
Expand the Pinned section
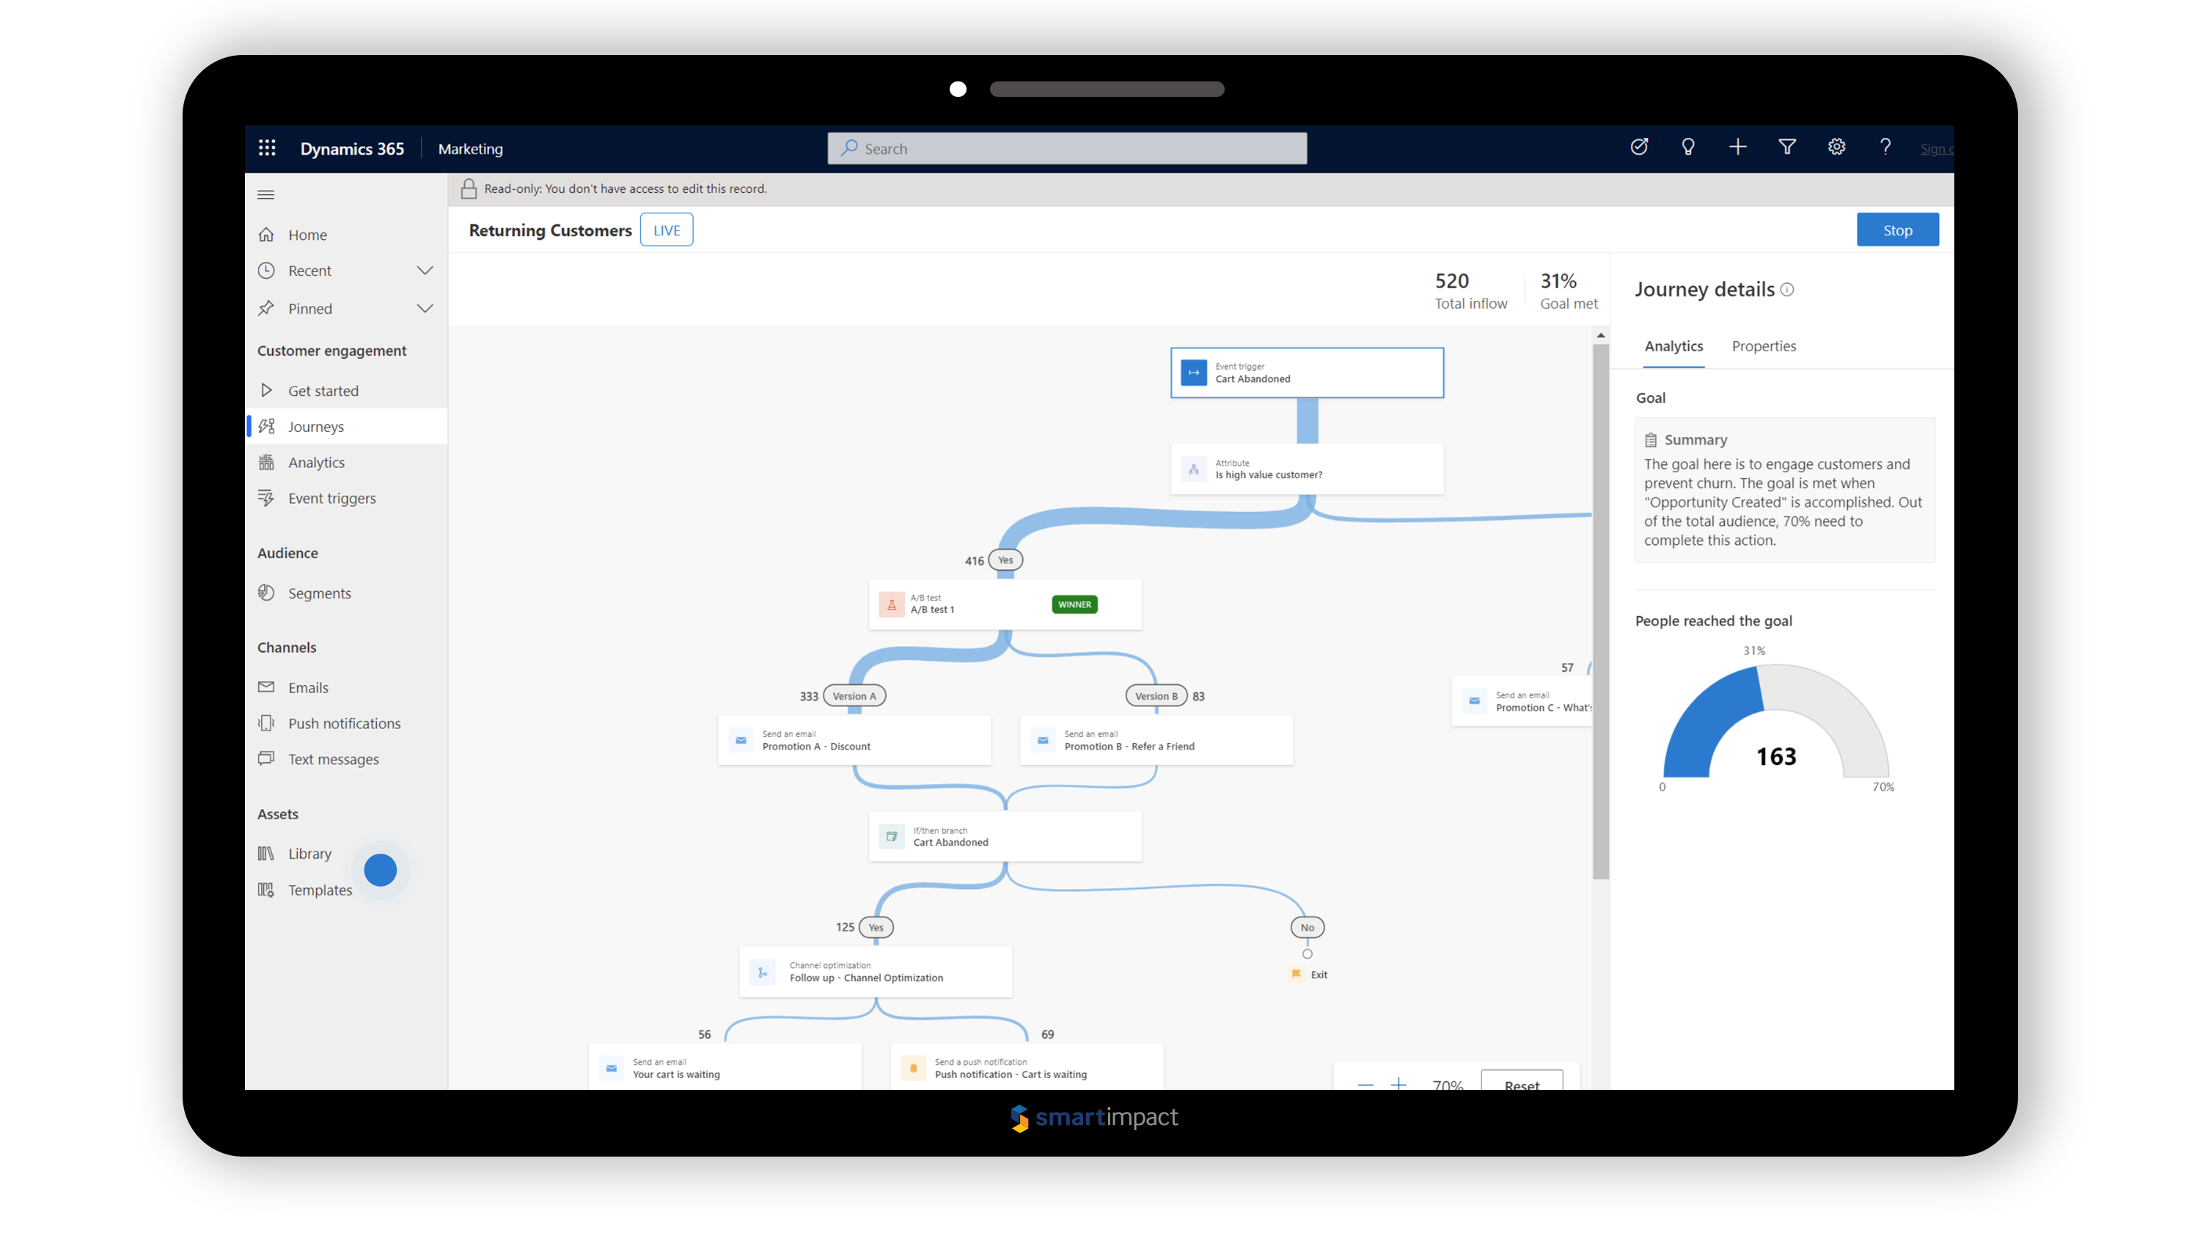click(x=425, y=309)
